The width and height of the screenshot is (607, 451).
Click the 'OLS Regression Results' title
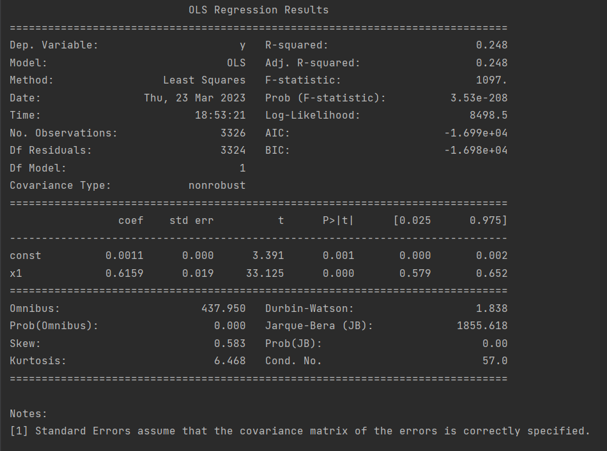pos(258,10)
